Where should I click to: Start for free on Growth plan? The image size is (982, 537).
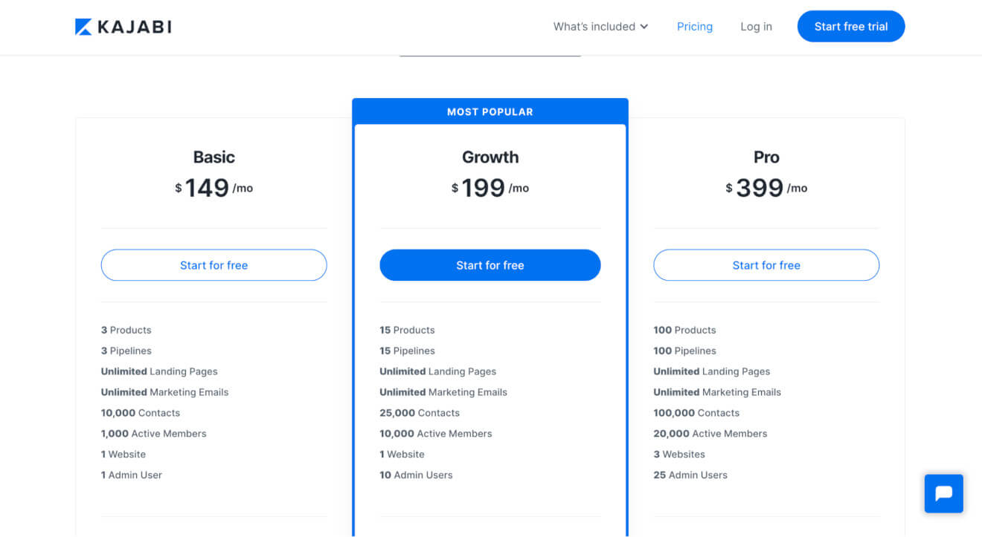coord(490,265)
